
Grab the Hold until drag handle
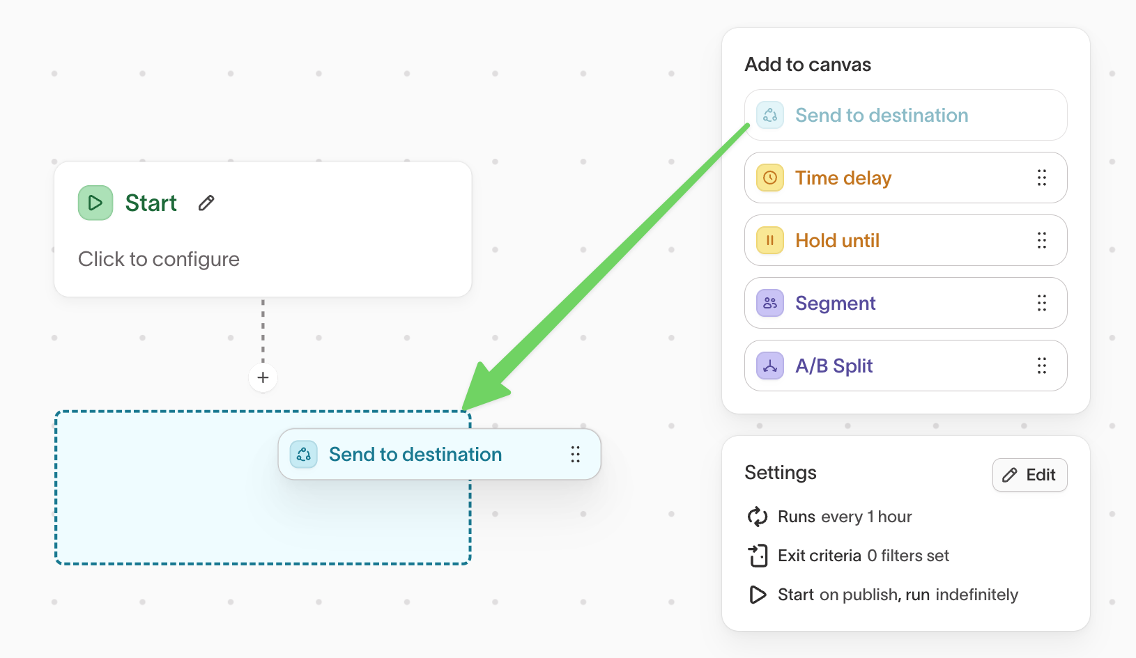tap(1042, 240)
